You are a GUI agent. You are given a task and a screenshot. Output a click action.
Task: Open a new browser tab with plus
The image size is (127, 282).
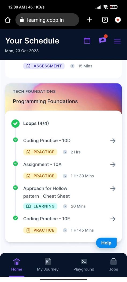(89, 20)
